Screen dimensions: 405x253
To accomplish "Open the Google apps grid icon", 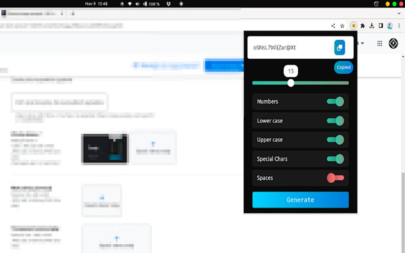I will coord(380,43).
